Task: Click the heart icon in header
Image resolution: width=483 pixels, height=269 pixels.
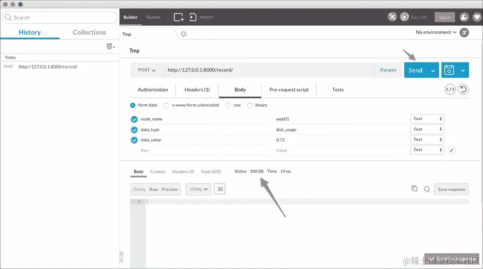Action: tap(477, 17)
